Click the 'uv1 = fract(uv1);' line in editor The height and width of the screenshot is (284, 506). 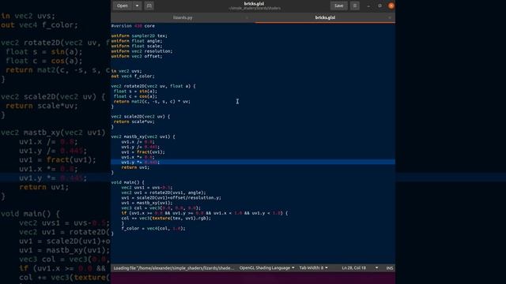pos(143,152)
